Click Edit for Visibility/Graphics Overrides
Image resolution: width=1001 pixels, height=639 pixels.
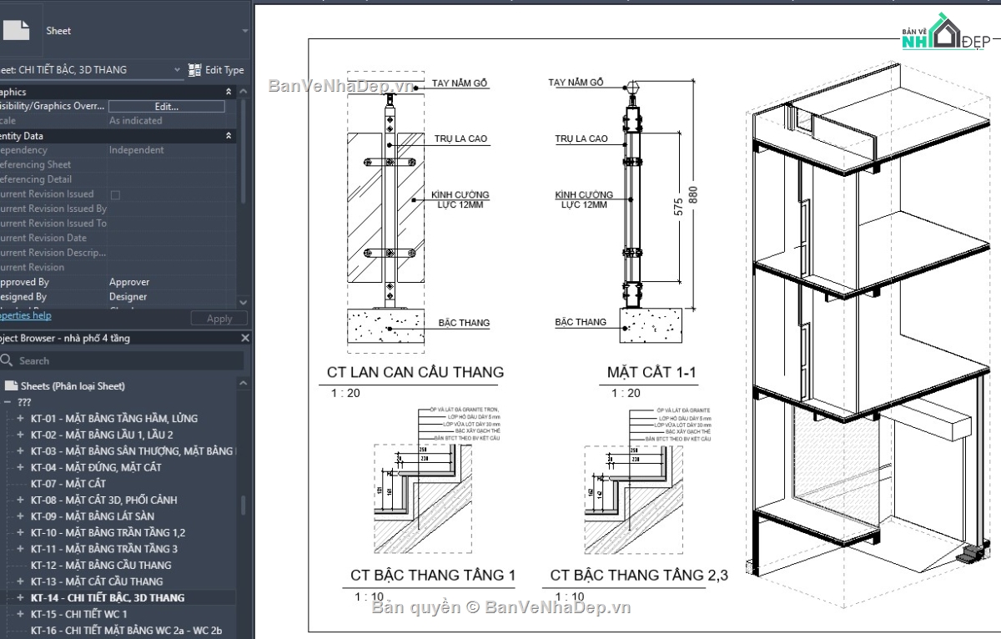point(166,107)
